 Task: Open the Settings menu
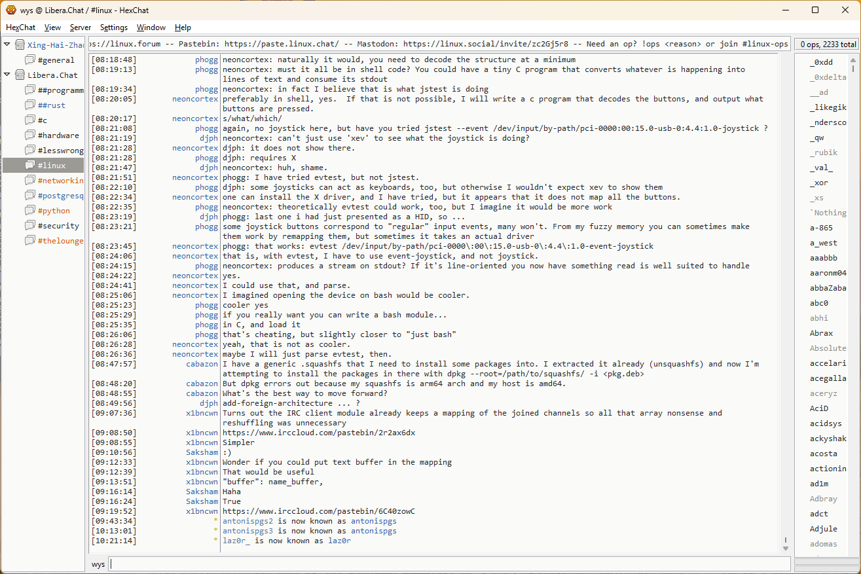click(x=114, y=27)
